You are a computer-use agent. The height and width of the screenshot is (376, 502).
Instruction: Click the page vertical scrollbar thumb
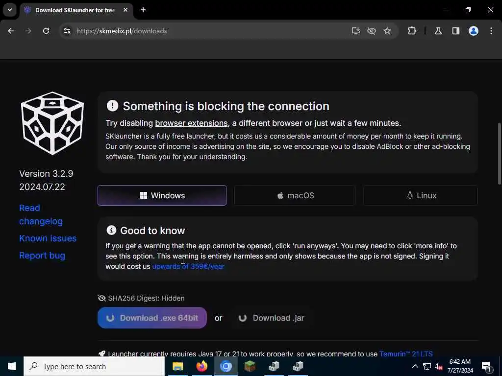499,153
